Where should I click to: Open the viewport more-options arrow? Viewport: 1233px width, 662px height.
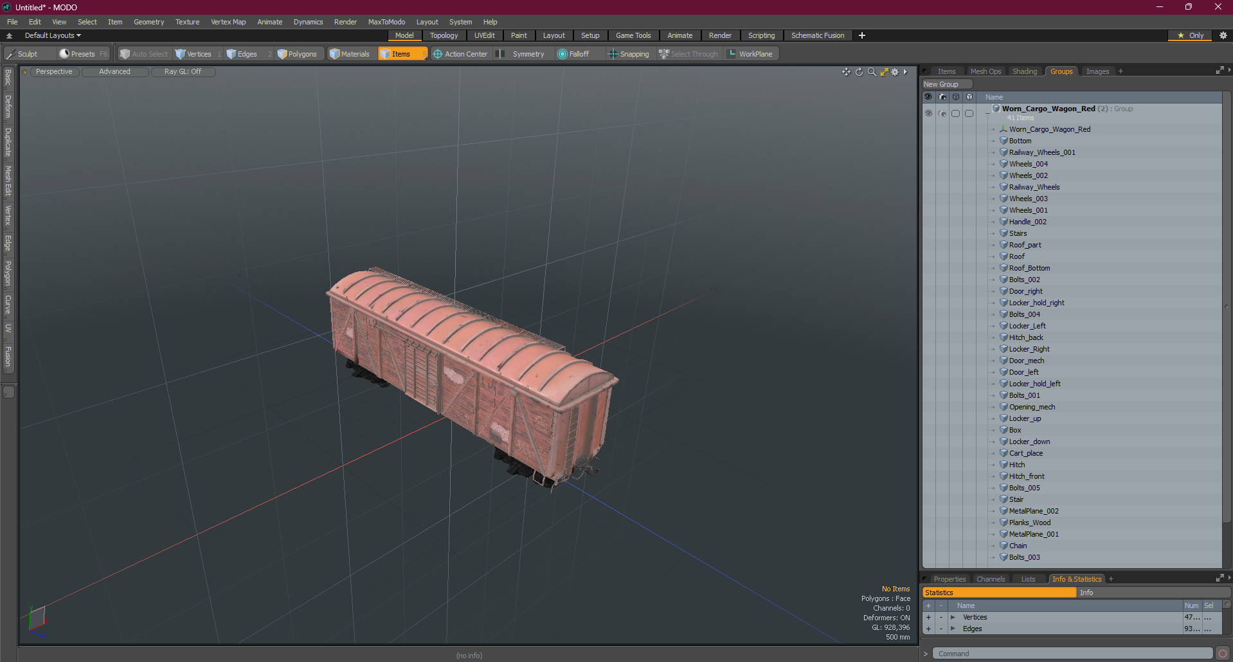pyautogui.click(x=905, y=72)
